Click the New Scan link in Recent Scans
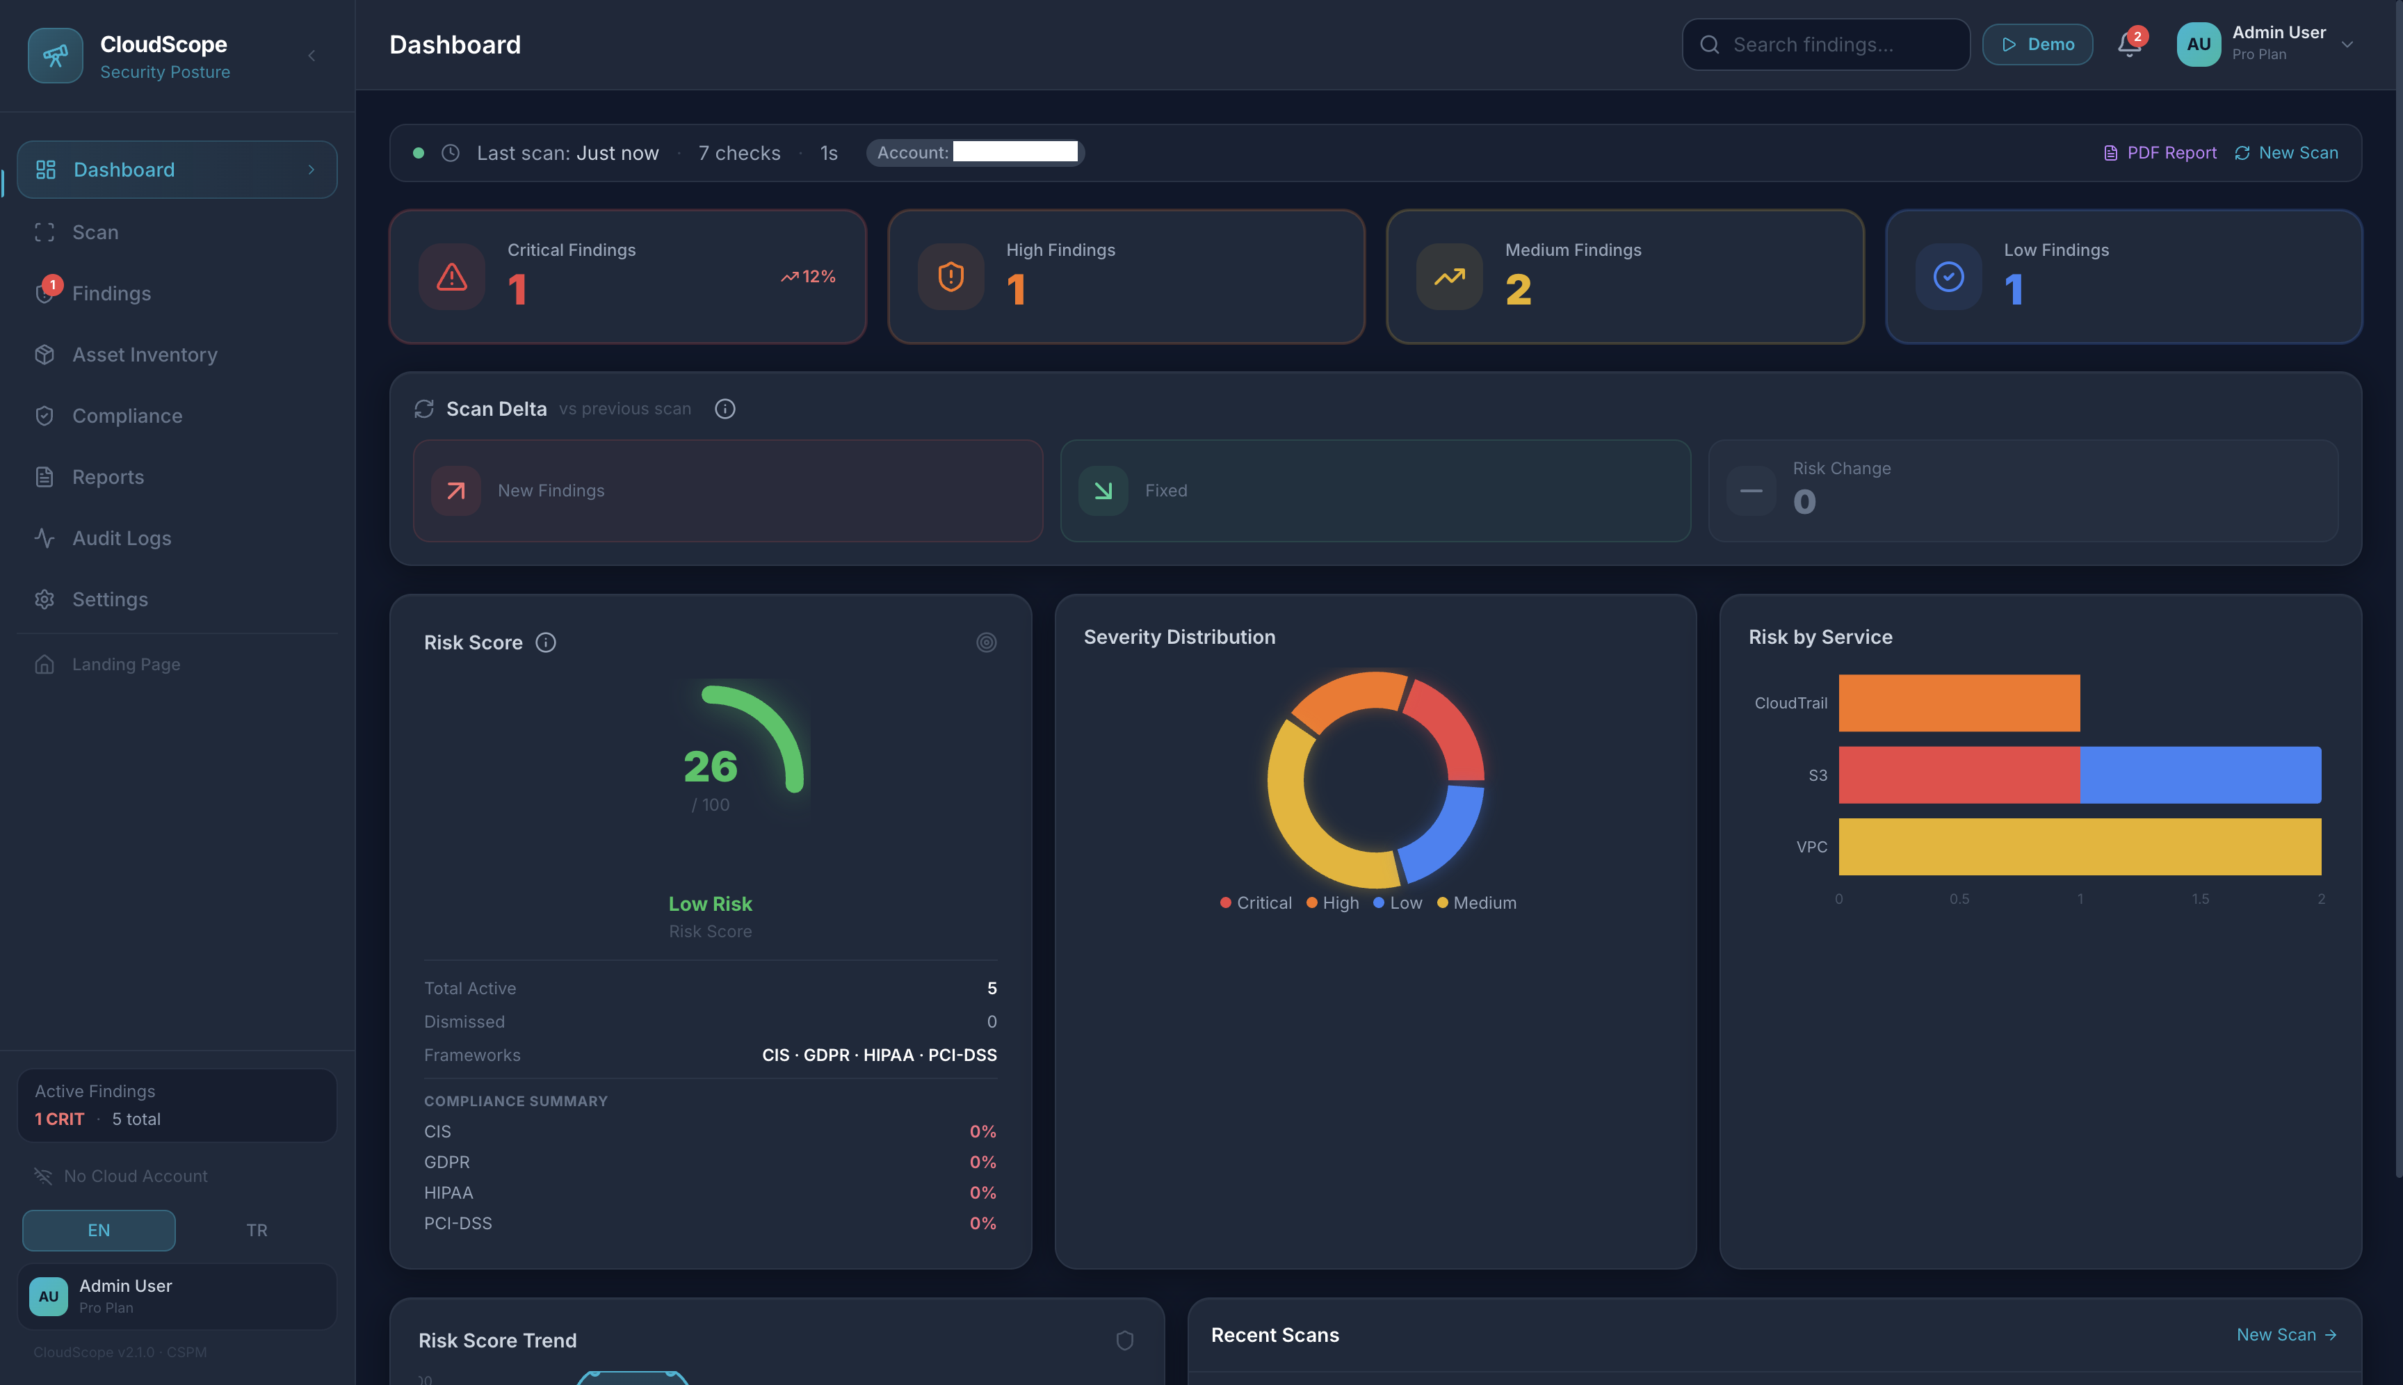2403x1385 pixels. coord(2286,1336)
